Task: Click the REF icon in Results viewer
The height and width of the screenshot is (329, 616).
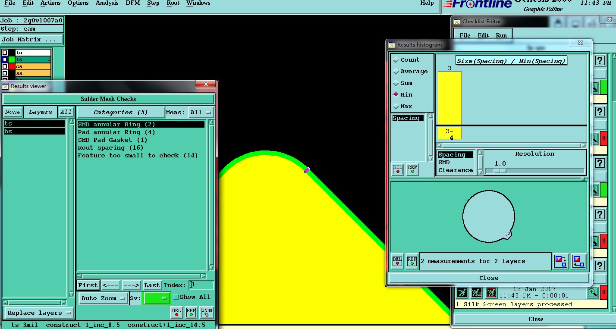Action: [191, 312]
